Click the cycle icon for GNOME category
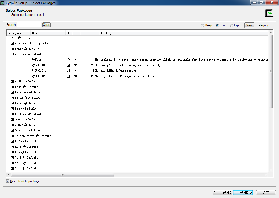The image size is (279, 198). click(26, 125)
